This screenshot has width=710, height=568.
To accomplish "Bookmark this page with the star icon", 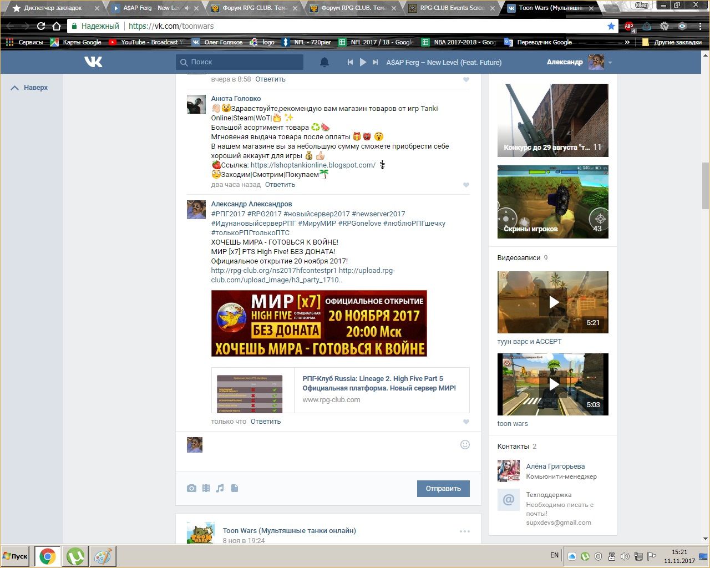I will (611, 26).
